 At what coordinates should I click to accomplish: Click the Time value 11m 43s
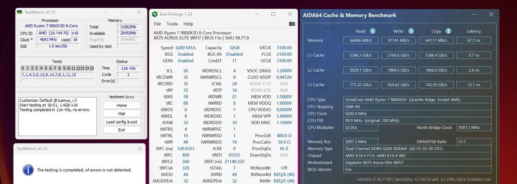(128, 68)
